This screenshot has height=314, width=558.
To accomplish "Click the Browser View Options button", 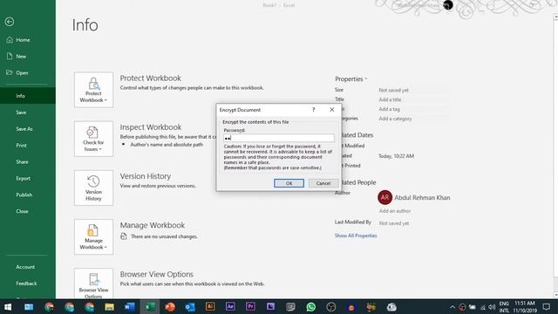I will click(x=93, y=283).
